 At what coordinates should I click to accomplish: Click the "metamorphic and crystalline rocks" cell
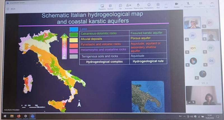(x=104, y=50)
